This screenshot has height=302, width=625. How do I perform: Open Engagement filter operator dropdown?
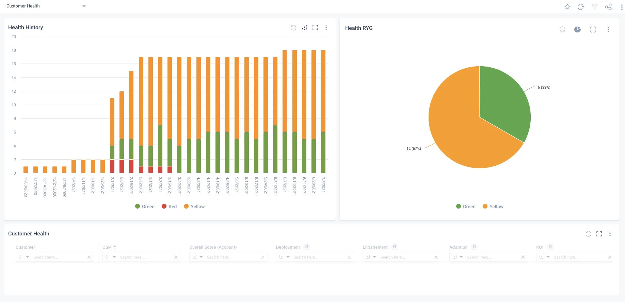(374, 257)
